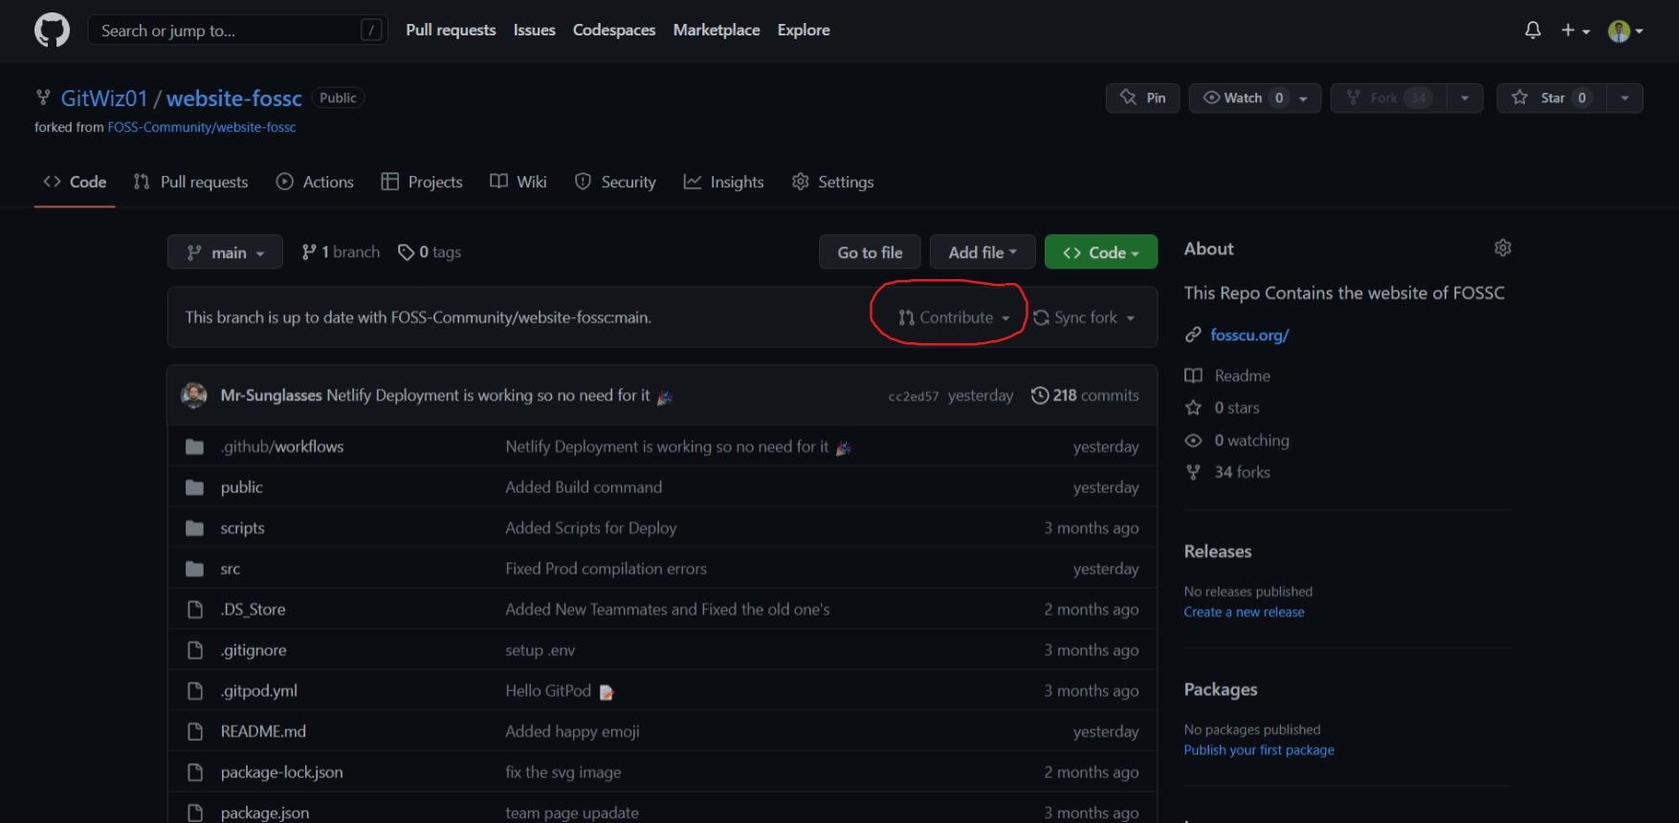The height and width of the screenshot is (823, 1679).
Task: Click the .gitignore file icon
Action: [x=195, y=650]
